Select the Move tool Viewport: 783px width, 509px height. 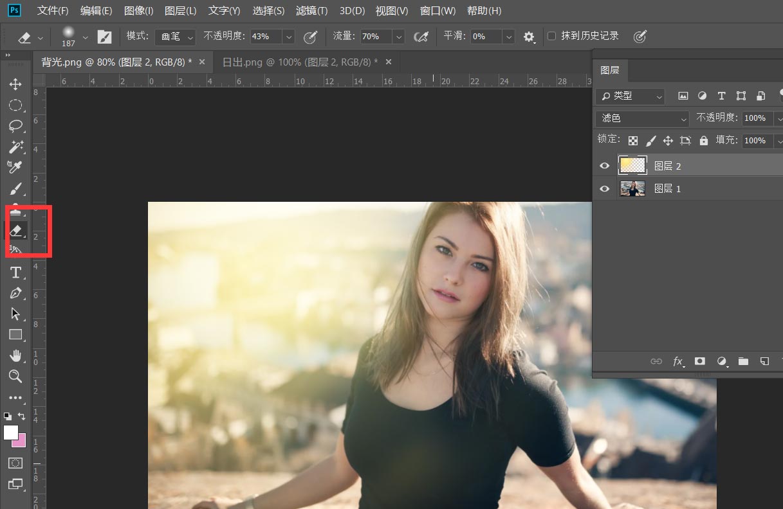coord(15,84)
